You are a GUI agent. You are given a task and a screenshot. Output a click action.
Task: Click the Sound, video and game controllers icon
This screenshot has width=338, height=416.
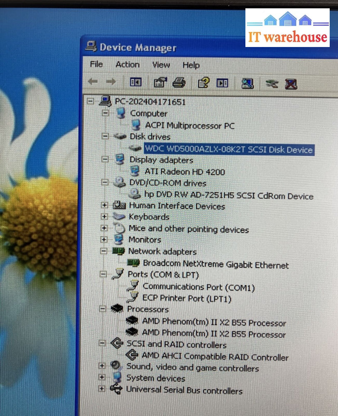coord(116,366)
